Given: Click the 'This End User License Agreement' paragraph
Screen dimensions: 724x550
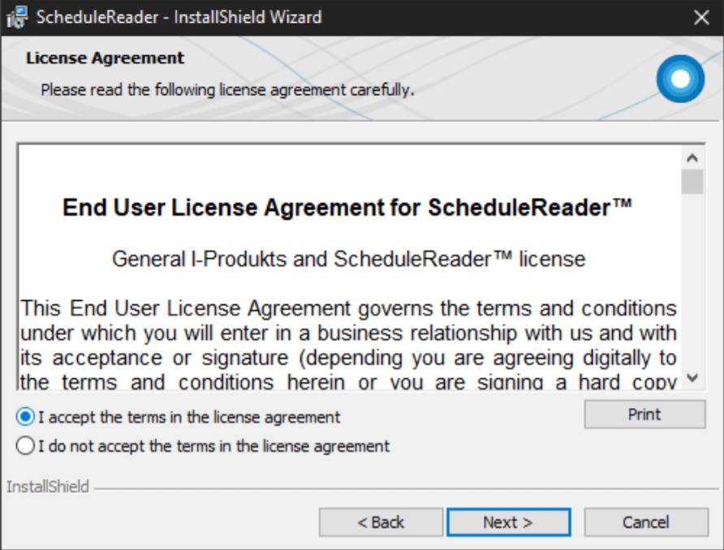Looking at the screenshot, I should (x=349, y=345).
